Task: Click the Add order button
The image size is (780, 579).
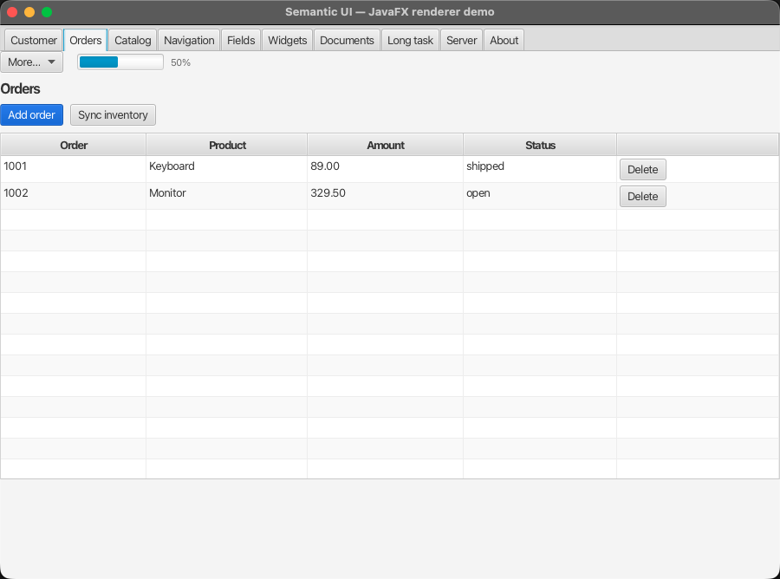Action: pyautogui.click(x=32, y=115)
